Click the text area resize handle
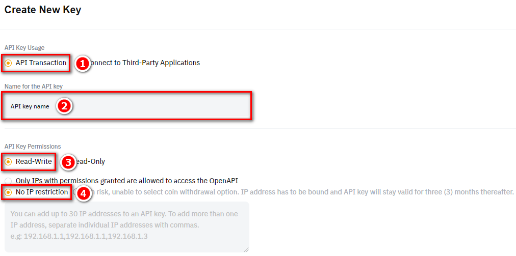 pos(246,249)
